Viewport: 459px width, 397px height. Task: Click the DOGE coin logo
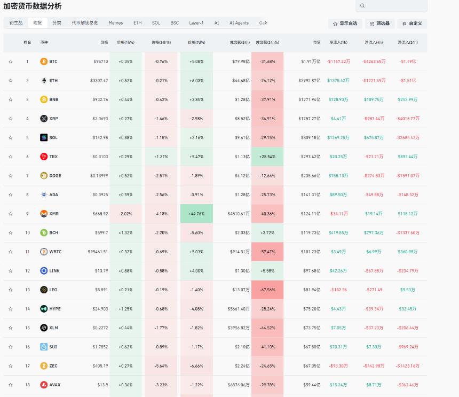click(44, 175)
